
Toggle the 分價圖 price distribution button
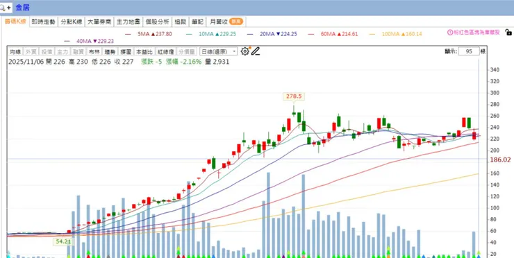187,52
